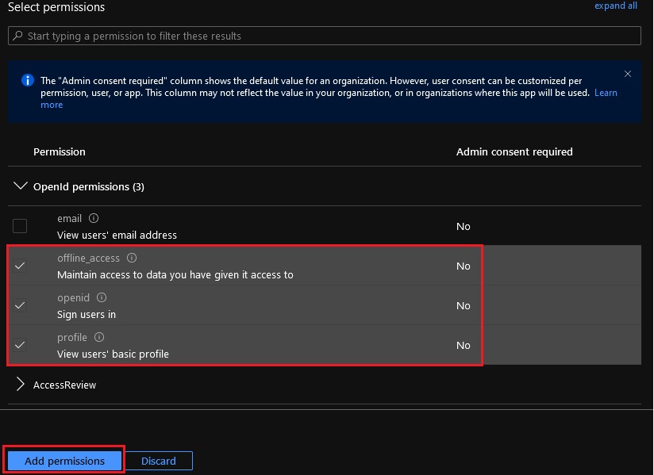Click the Add permissions button

63,460
